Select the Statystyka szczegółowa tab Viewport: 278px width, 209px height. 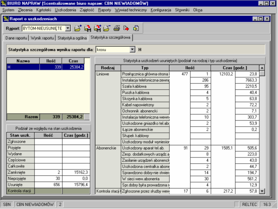(x=110, y=37)
